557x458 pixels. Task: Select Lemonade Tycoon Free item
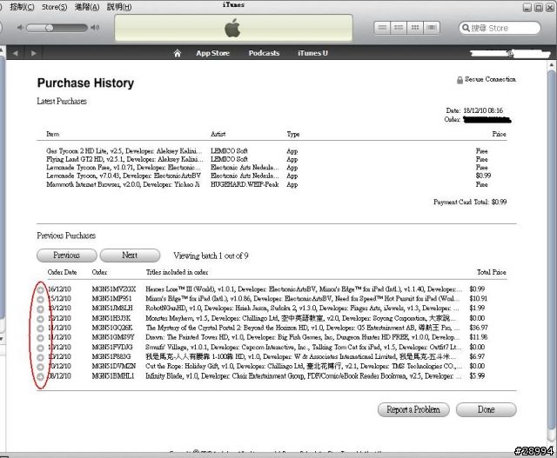[124, 168]
